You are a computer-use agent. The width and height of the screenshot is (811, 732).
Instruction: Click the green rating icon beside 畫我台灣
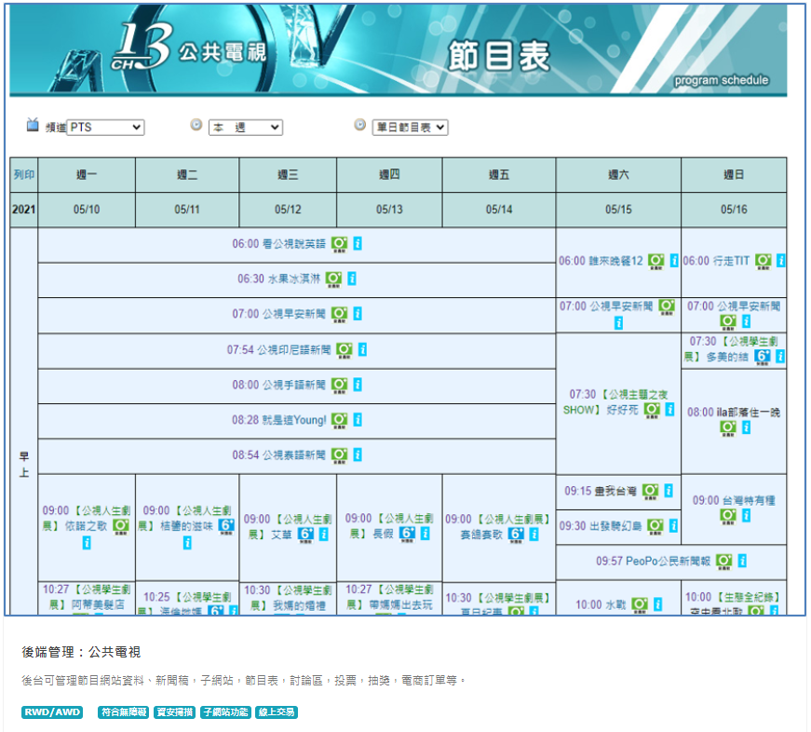click(x=650, y=491)
